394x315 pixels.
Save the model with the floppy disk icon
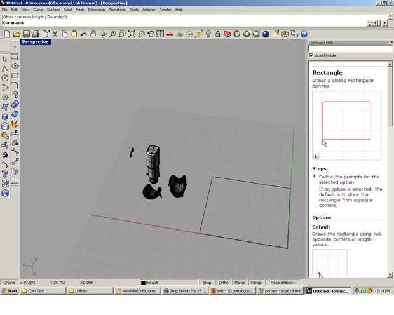(26, 34)
